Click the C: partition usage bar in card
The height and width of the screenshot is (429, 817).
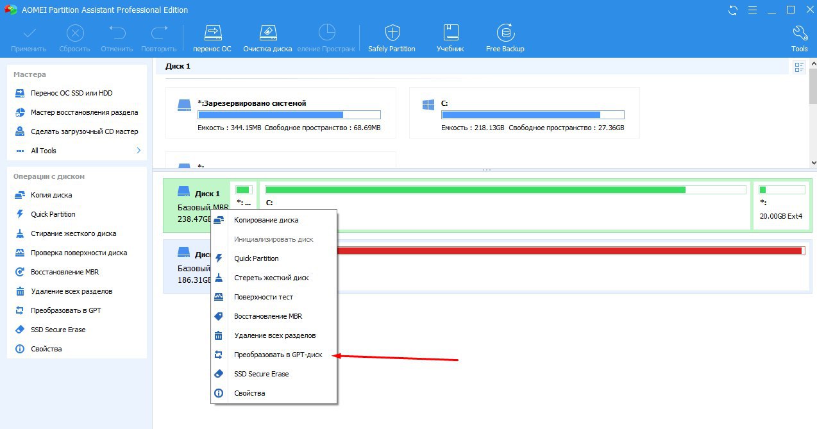pos(532,115)
